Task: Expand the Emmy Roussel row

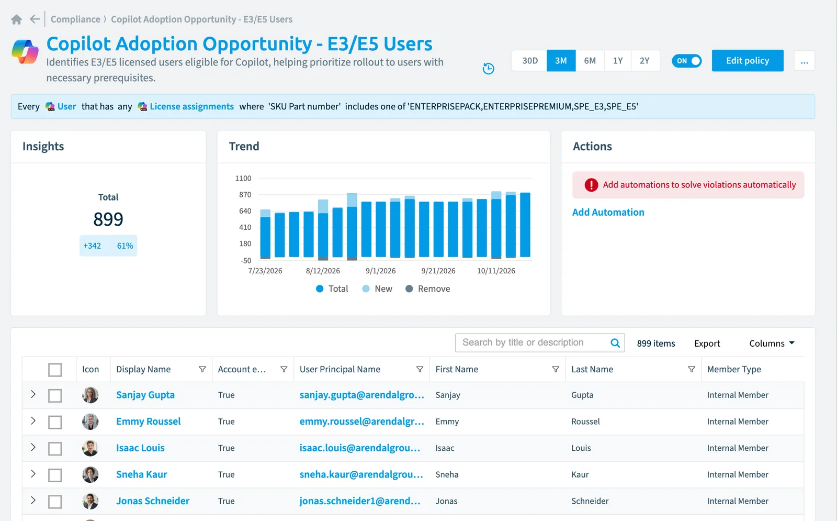Action: click(33, 421)
